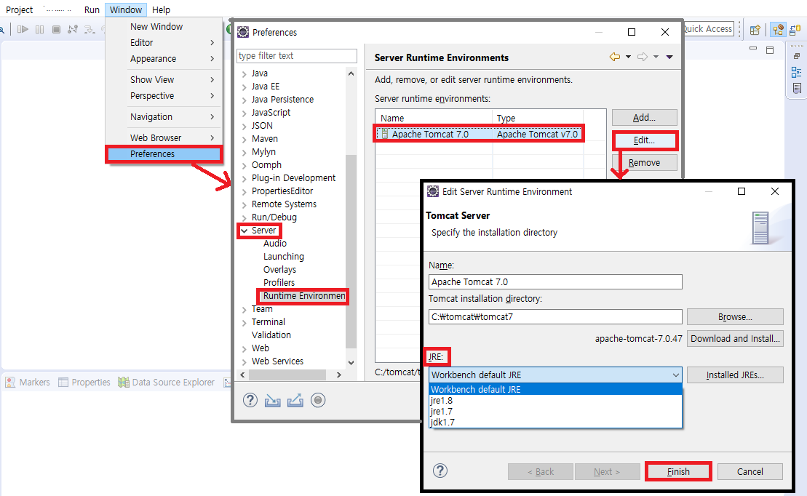Open Perspective submenu
Image resolution: width=807 pixels, height=496 pixels.
click(x=164, y=96)
